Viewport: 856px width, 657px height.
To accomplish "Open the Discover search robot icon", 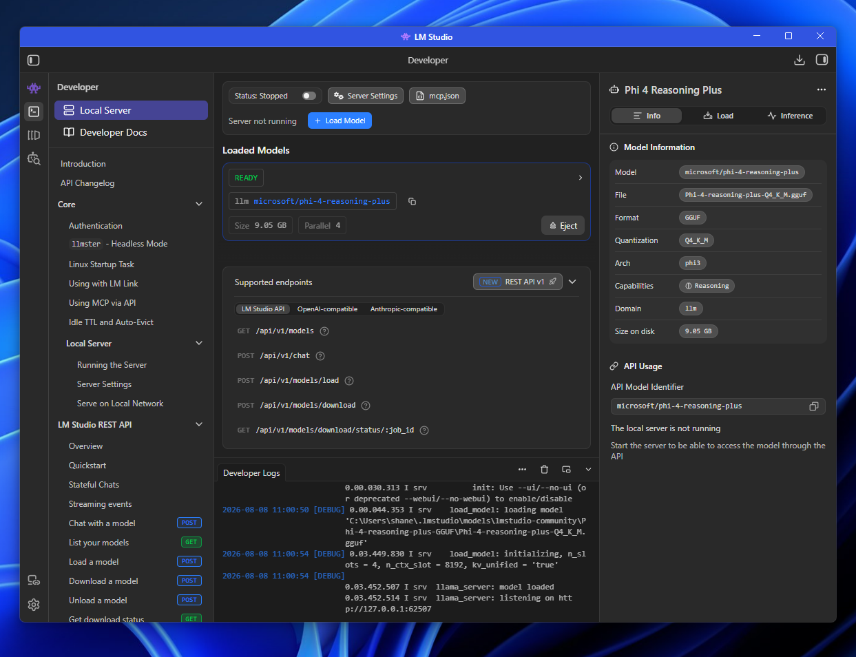I will [x=34, y=158].
